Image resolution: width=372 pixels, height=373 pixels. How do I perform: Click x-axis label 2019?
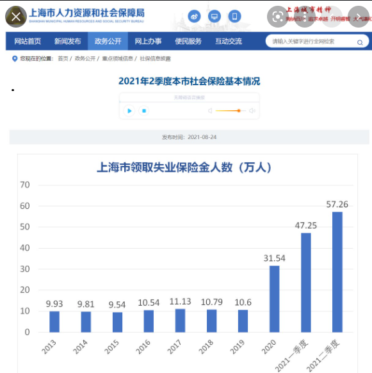click(x=238, y=347)
